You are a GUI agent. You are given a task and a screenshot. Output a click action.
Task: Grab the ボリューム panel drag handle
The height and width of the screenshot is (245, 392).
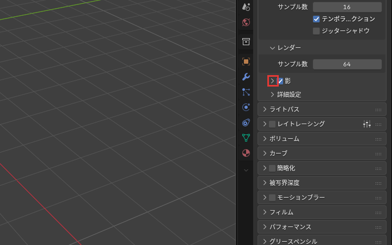[x=378, y=139]
